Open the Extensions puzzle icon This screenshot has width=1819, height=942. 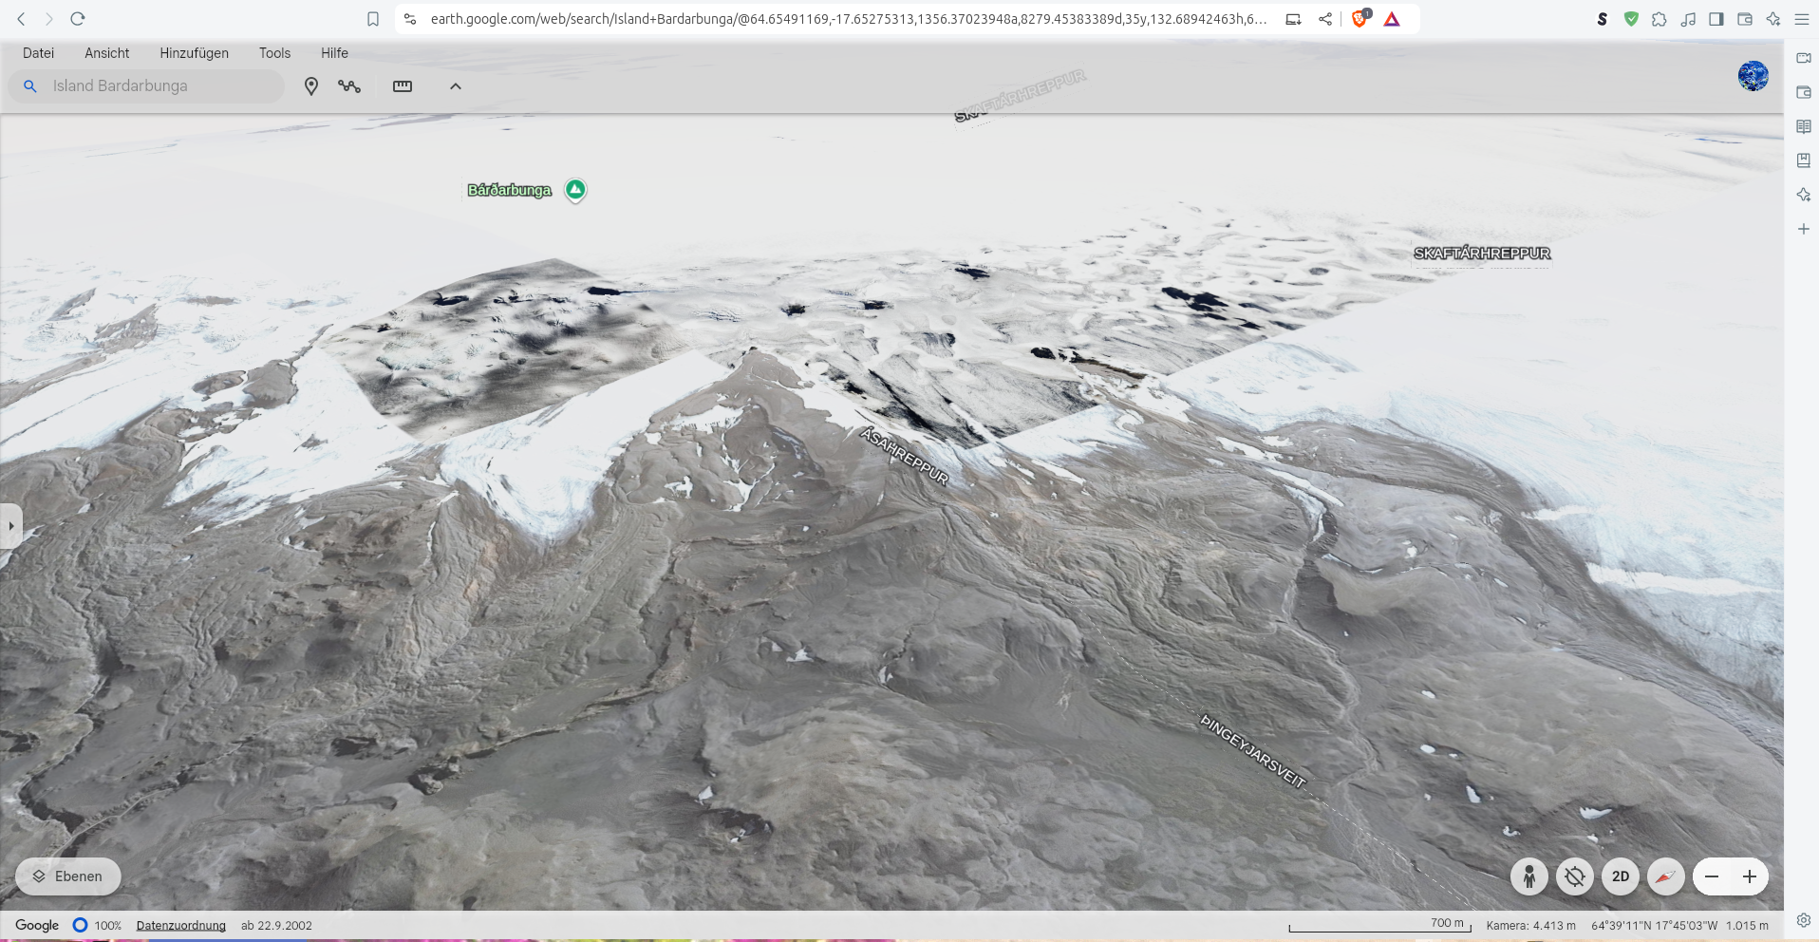click(x=1660, y=19)
